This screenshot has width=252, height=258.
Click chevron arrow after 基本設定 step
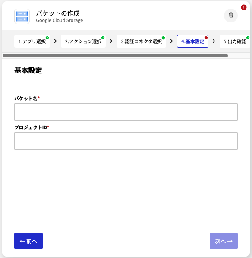pos(214,41)
